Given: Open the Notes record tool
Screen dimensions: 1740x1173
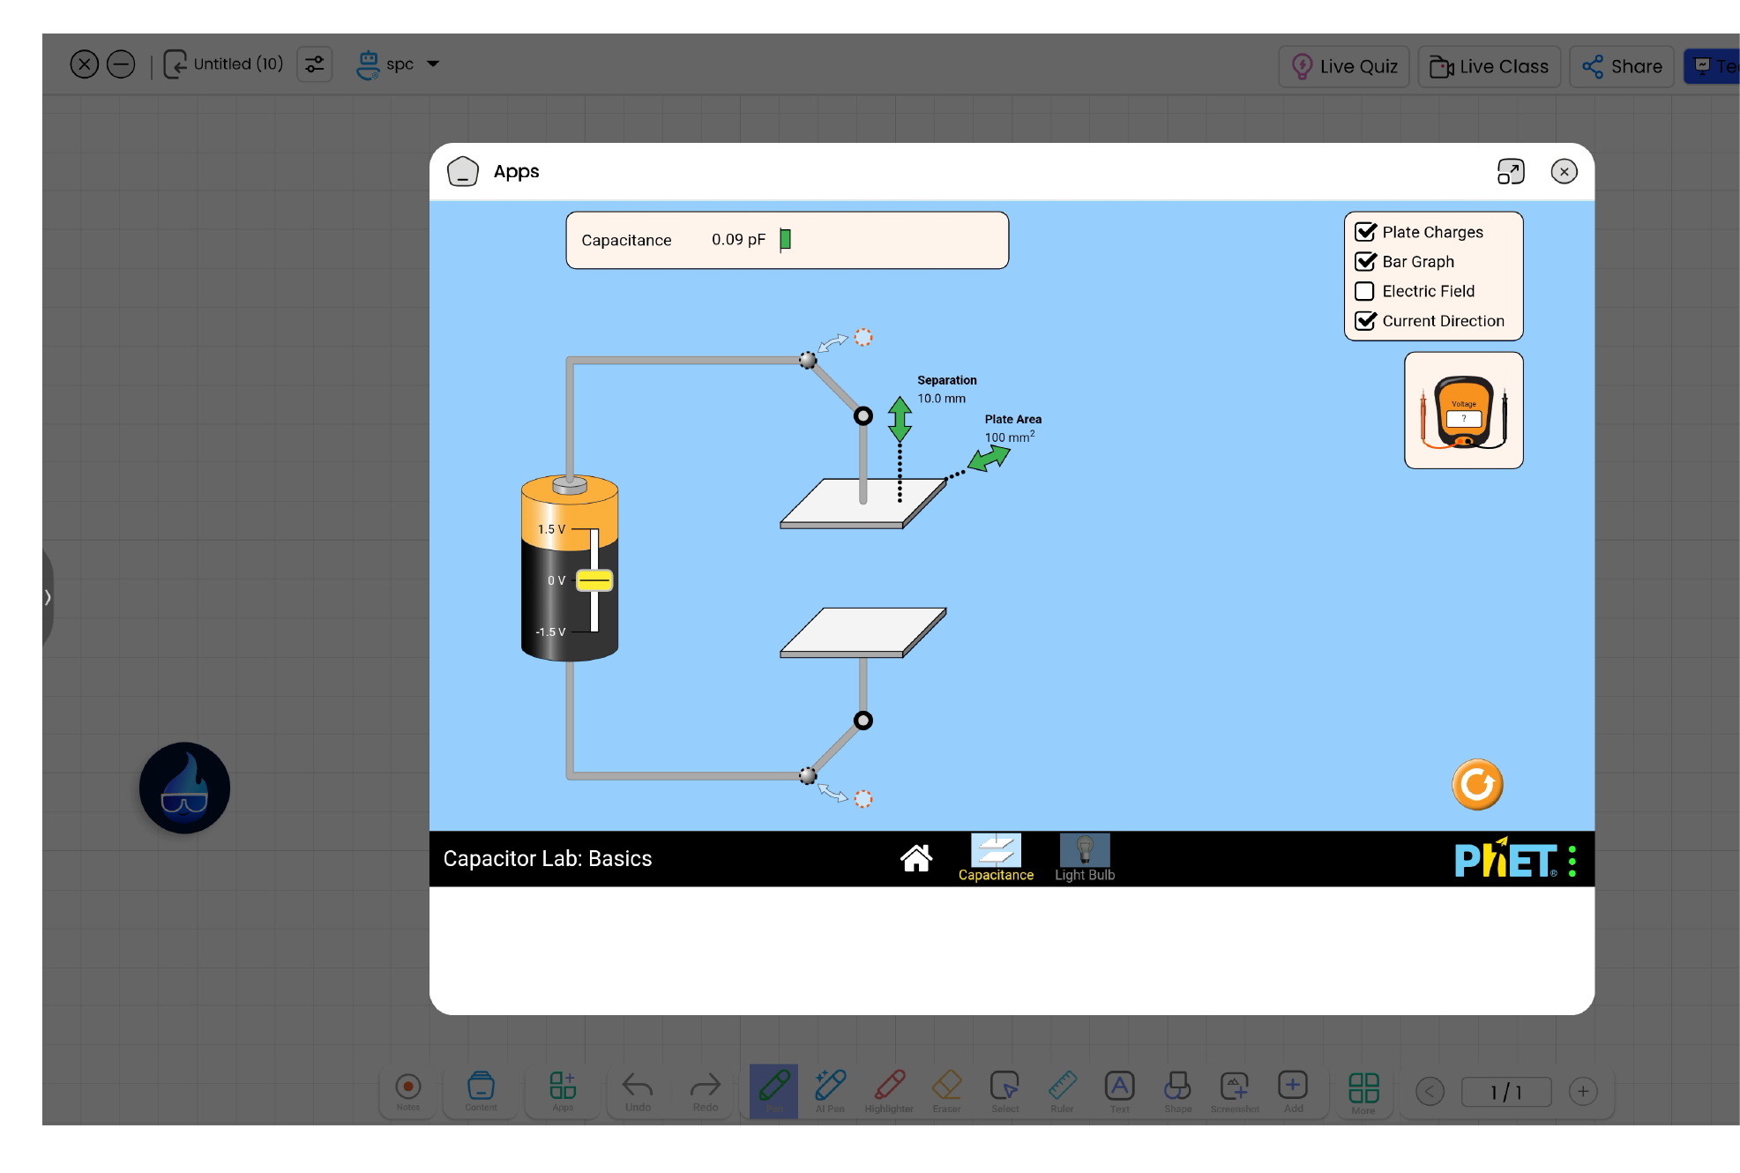Looking at the screenshot, I should coord(408,1092).
